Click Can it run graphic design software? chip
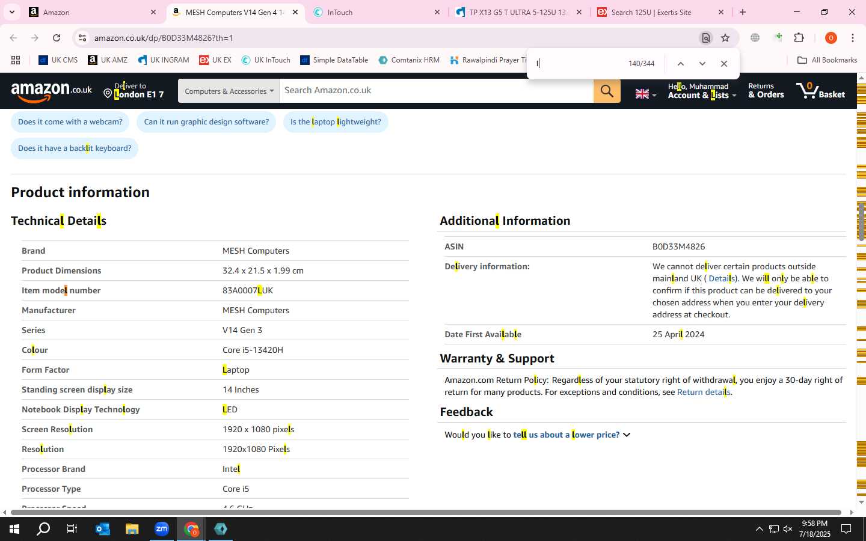866x541 pixels. pos(206,122)
